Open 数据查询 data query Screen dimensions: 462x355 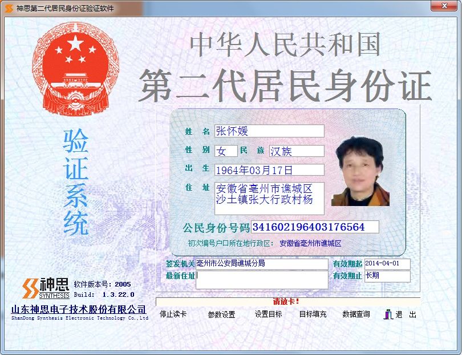[x=356, y=314]
